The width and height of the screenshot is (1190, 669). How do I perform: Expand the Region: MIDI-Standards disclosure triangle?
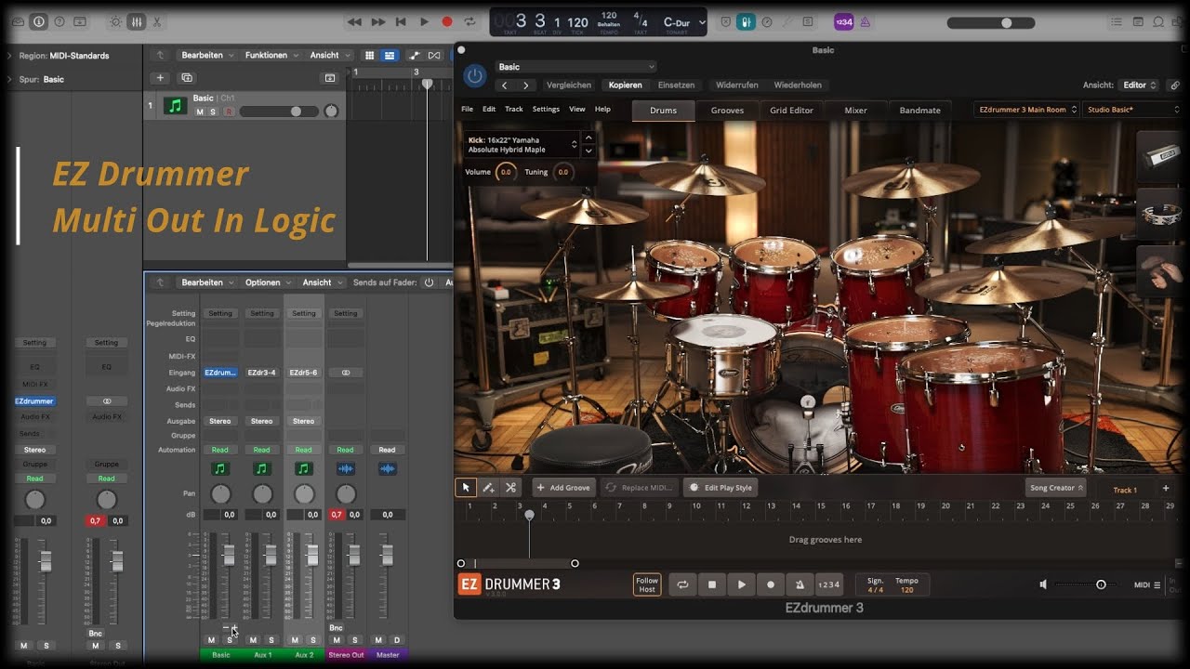coord(10,56)
